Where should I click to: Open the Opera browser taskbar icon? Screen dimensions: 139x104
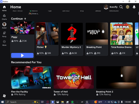click(x=48, y=102)
